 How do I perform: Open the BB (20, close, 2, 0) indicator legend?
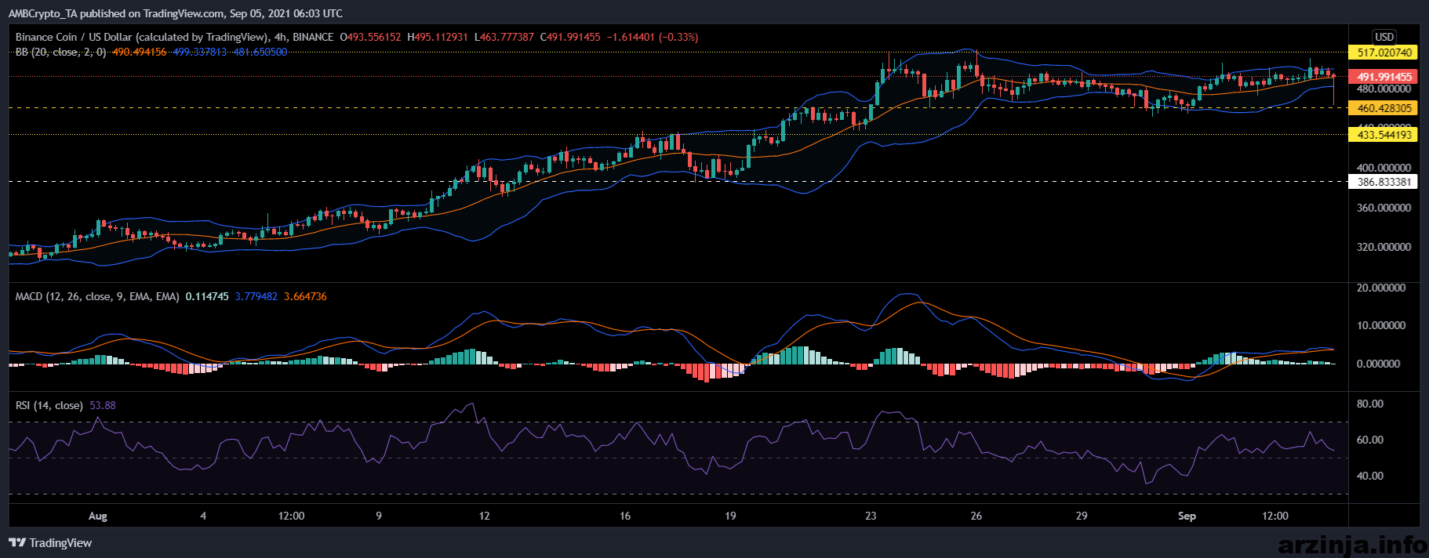60,52
